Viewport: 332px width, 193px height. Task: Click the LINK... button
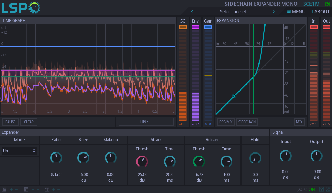(146, 122)
